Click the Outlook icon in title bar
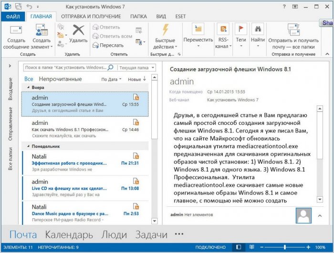 [8, 6]
